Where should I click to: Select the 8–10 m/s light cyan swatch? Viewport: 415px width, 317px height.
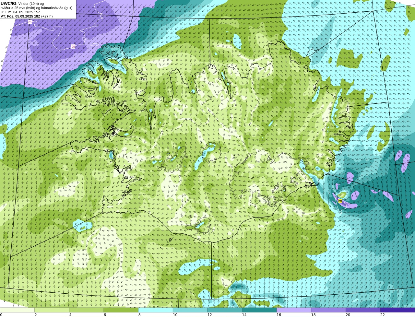click(x=156, y=310)
